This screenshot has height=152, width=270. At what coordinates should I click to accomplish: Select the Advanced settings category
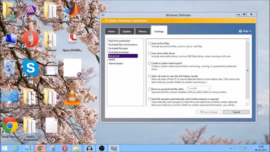pyautogui.click(x=123, y=56)
